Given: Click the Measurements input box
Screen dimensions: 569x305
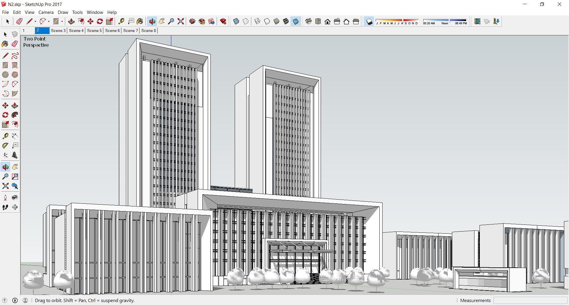Looking at the screenshot, I should [x=530, y=300].
